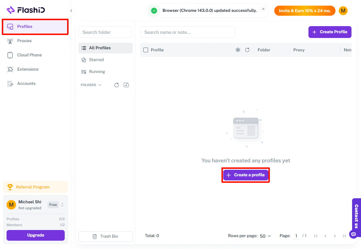Open the Trash Bin
Viewport: 361px width, 249px height.
[x=105, y=236]
